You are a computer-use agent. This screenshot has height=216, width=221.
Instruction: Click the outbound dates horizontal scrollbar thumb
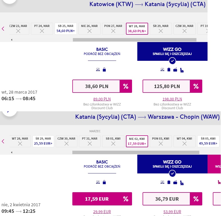tap(135, 40)
